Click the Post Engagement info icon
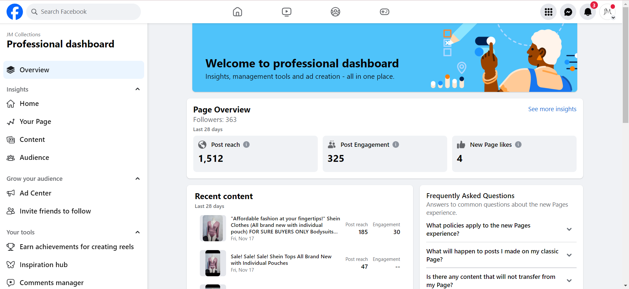 pyautogui.click(x=396, y=144)
